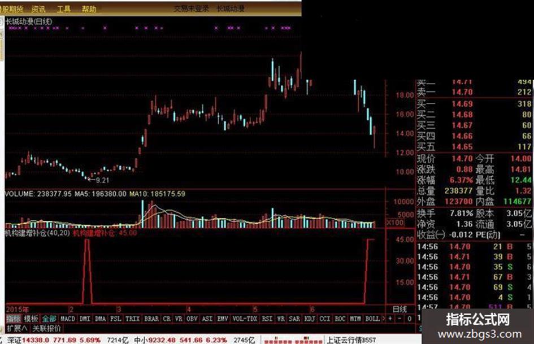Select the MACD indicator tab
Screen dimensions: 534x344
tap(67, 319)
